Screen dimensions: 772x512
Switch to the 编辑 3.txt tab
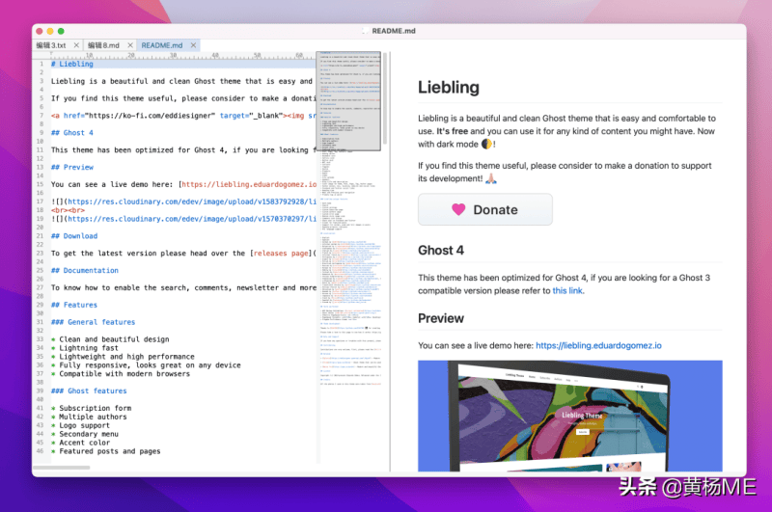(x=52, y=45)
